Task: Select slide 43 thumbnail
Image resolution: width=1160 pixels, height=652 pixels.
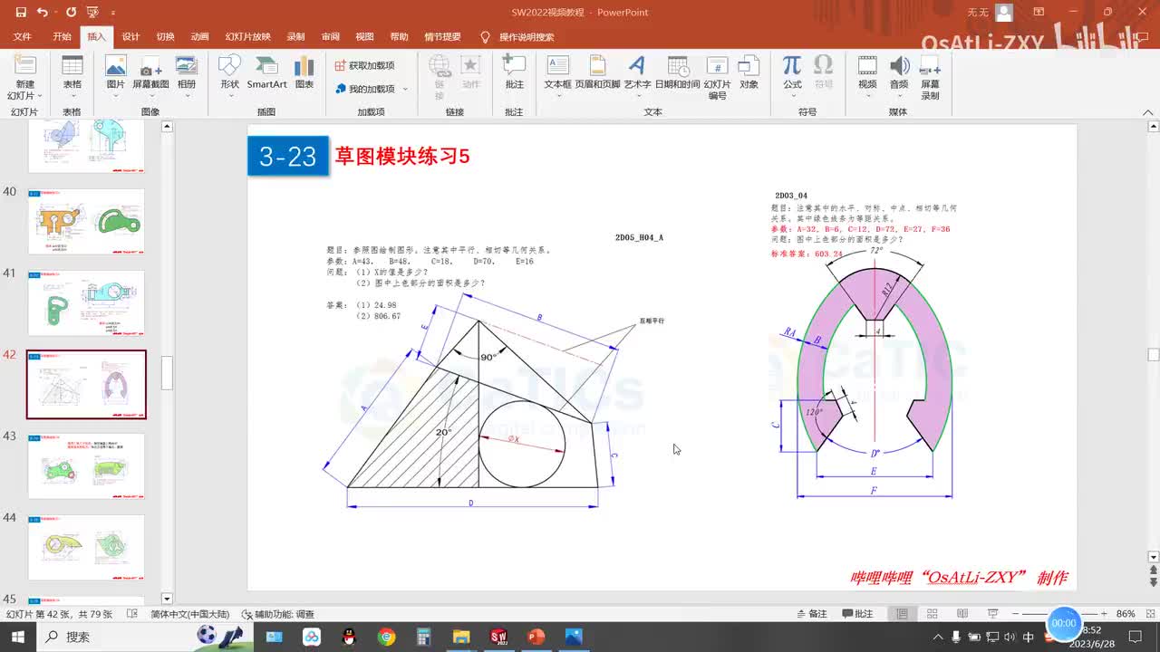Action: (x=86, y=465)
